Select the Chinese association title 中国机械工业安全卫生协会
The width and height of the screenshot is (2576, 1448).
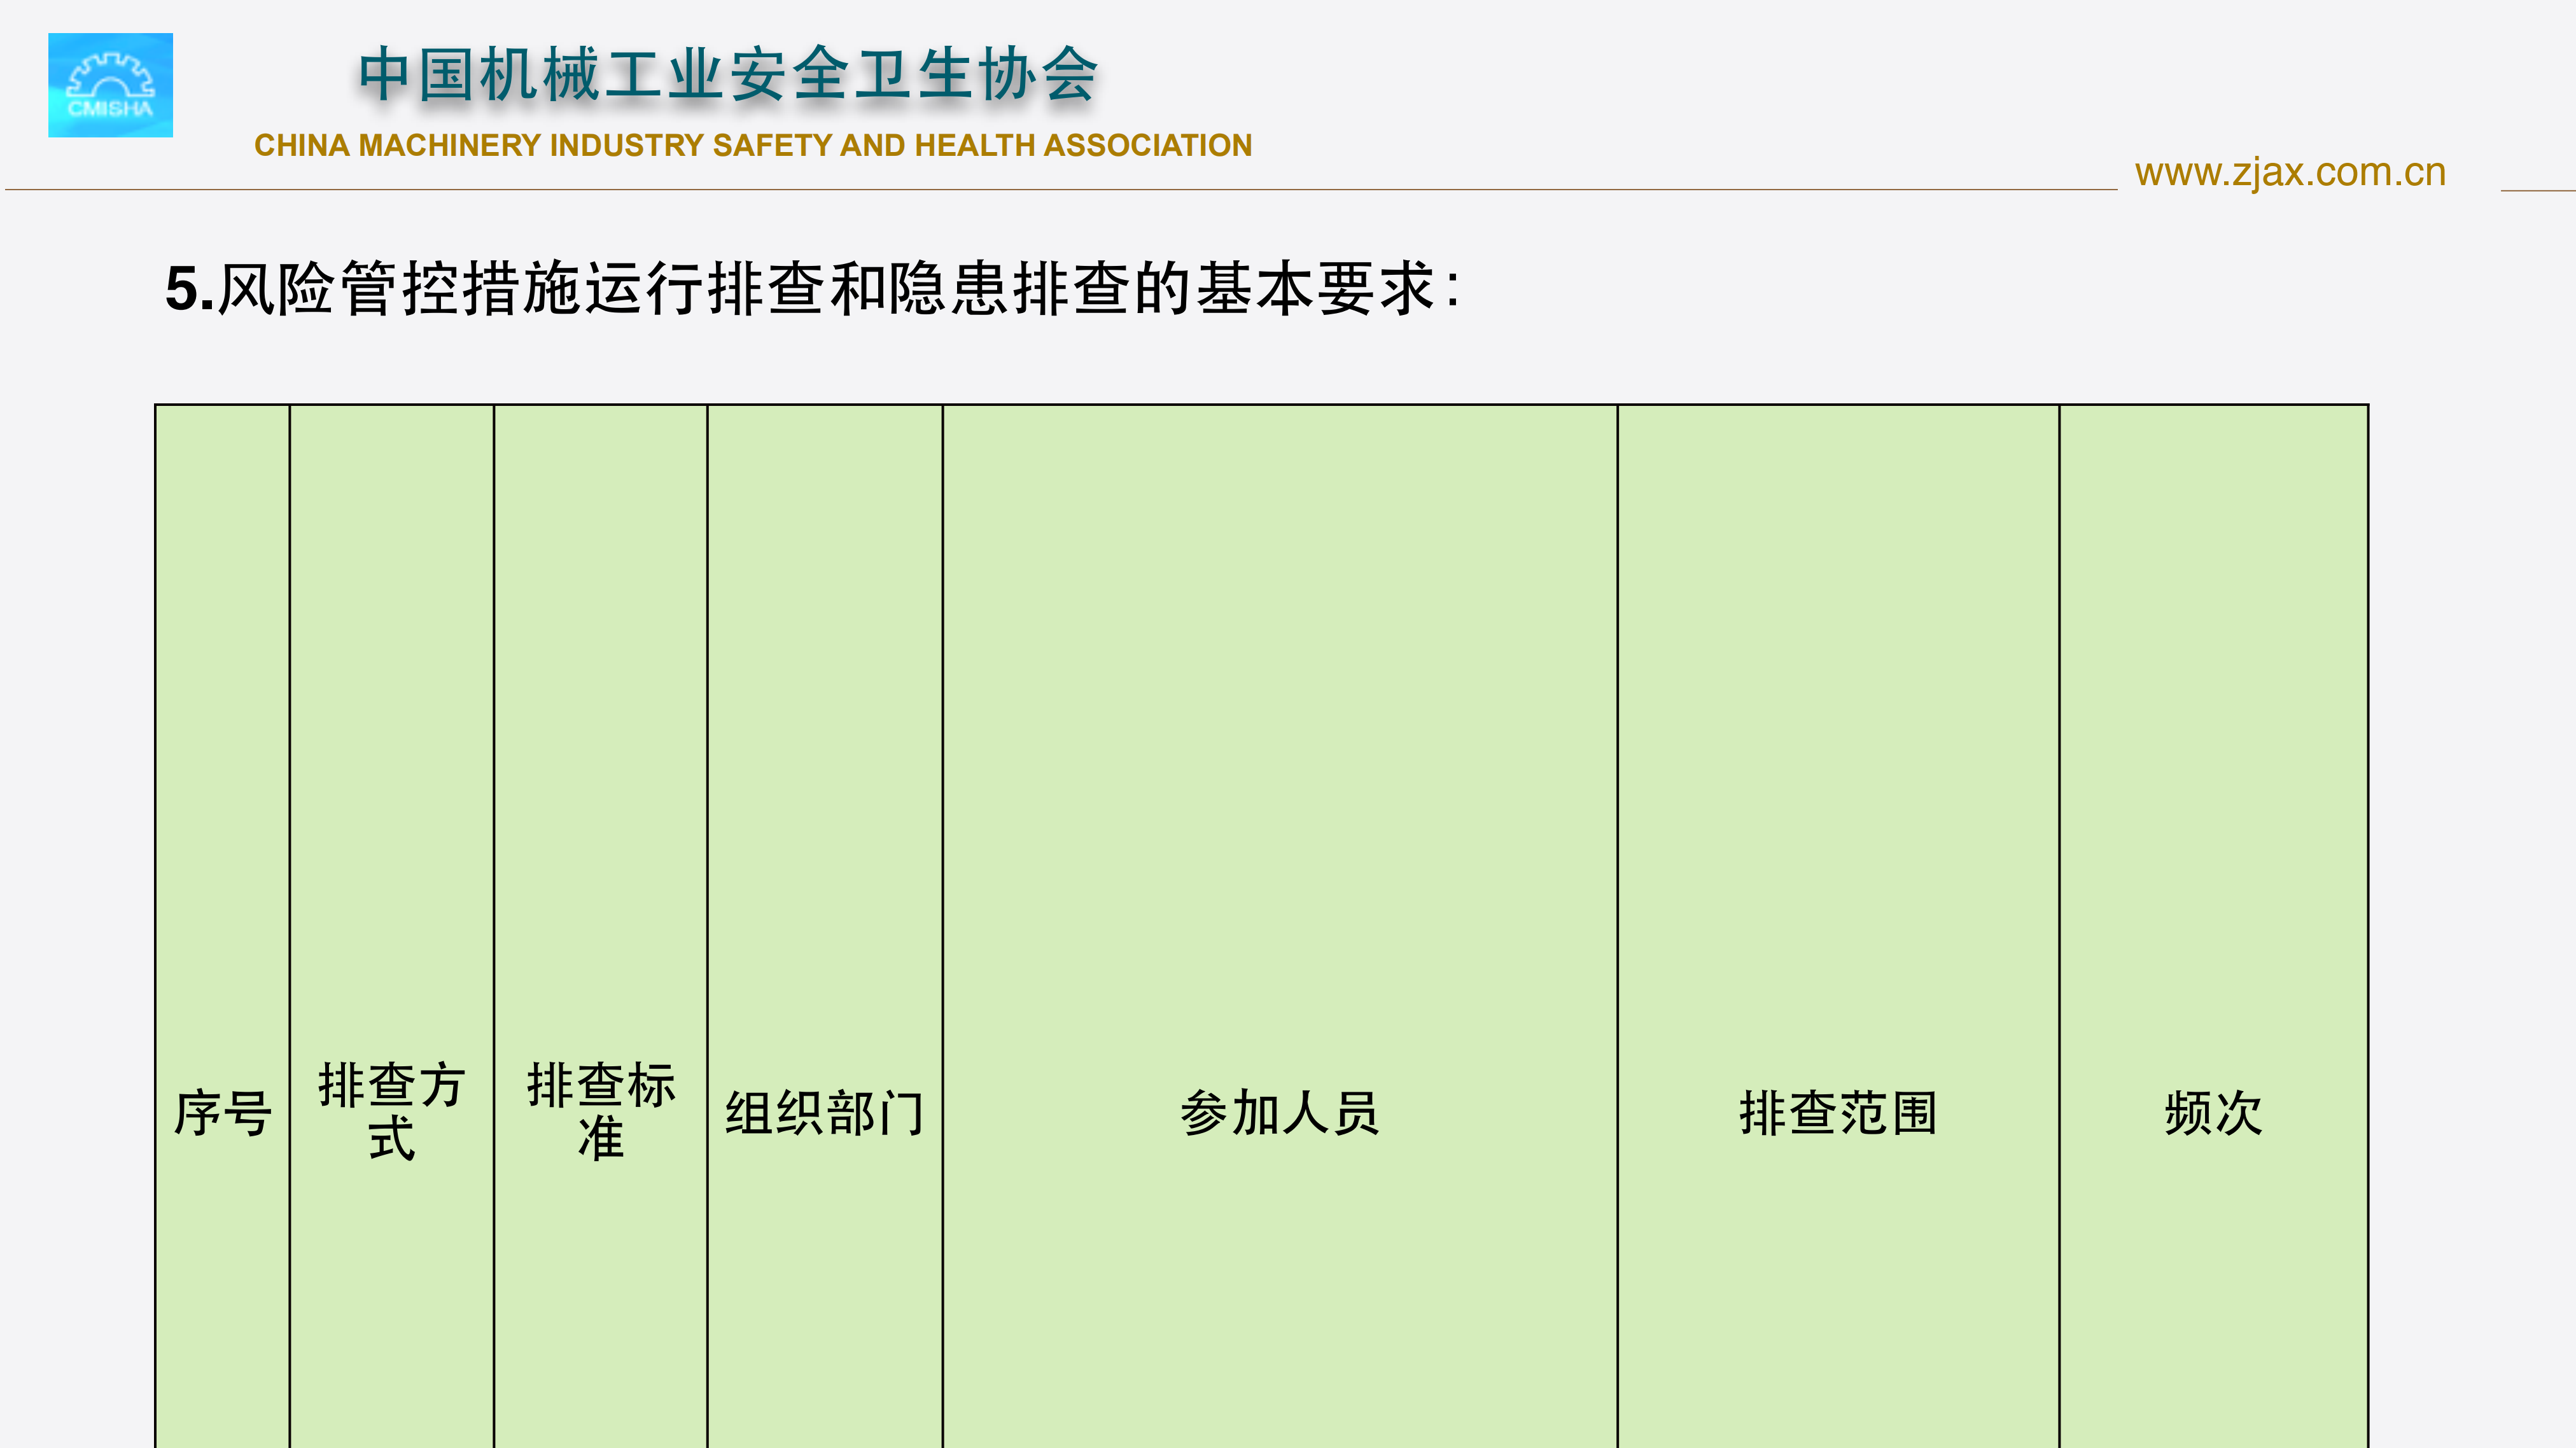(729, 75)
